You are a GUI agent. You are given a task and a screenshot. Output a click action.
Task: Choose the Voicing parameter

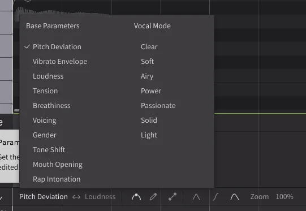pyautogui.click(x=45, y=120)
